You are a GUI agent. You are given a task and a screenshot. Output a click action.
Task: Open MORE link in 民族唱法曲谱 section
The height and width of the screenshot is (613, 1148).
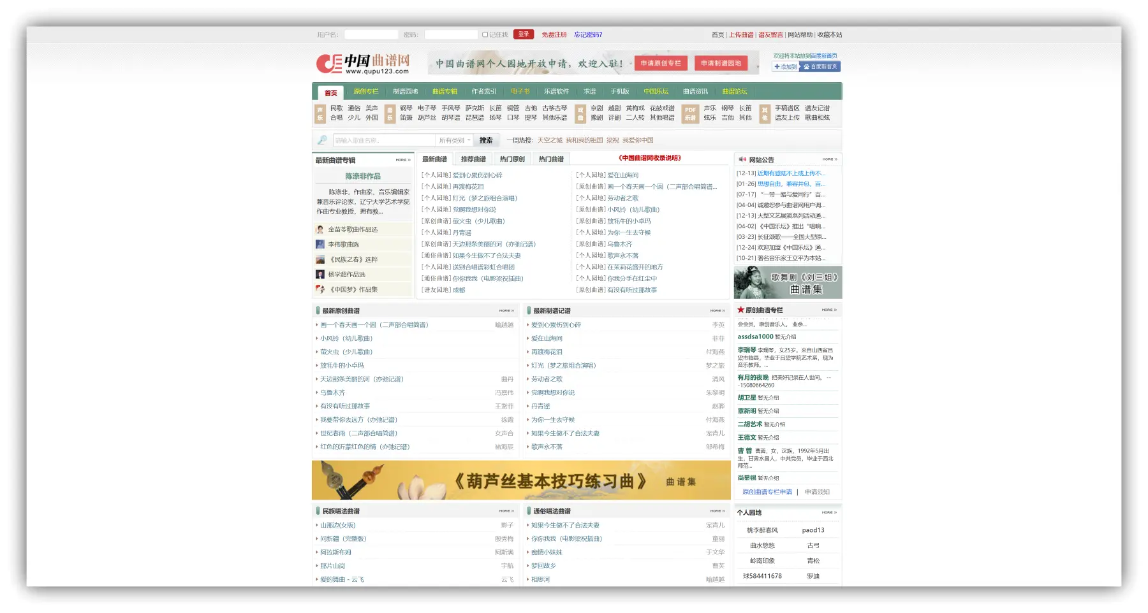coord(506,511)
